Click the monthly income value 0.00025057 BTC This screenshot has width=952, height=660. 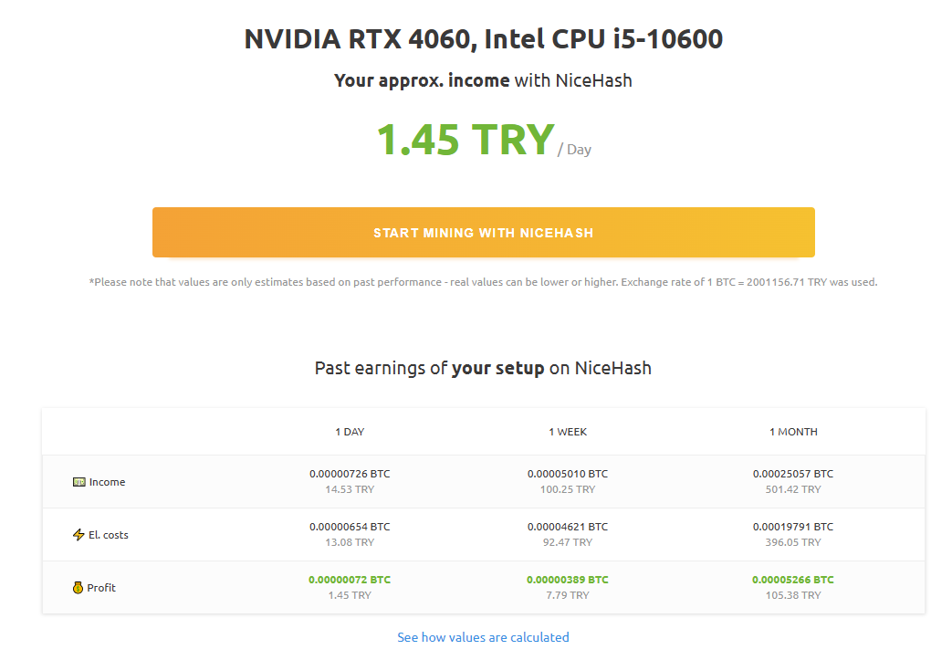pos(793,474)
